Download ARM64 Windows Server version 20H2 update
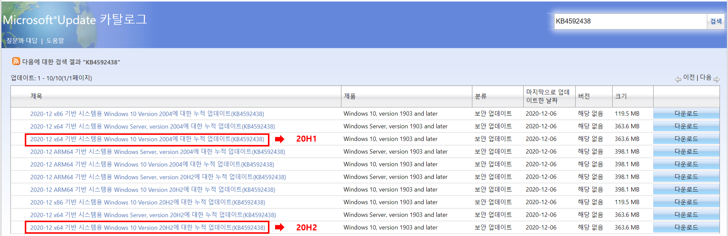Image resolution: width=728 pixels, height=236 pixels. pyautogui.click(x=686, y=177)
